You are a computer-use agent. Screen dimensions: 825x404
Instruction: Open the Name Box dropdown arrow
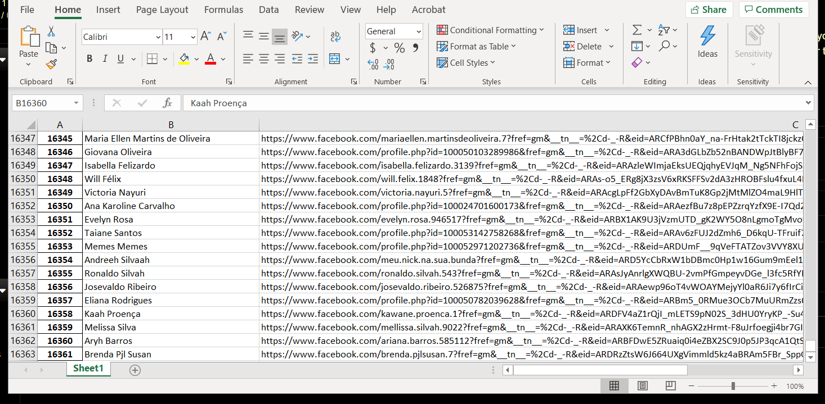pos(76,103)
